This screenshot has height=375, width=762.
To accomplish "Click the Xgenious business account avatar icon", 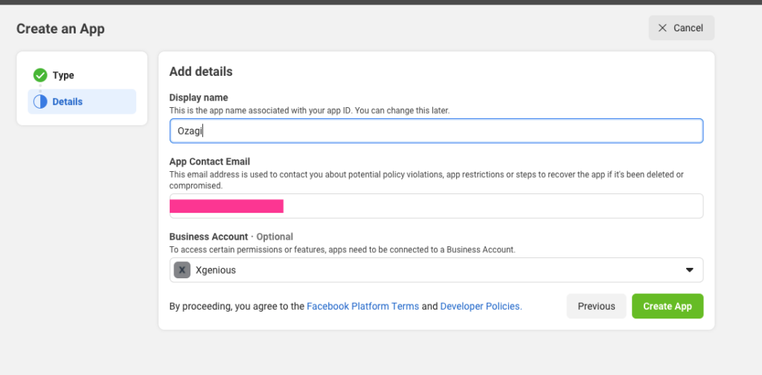I will point(182,270).
